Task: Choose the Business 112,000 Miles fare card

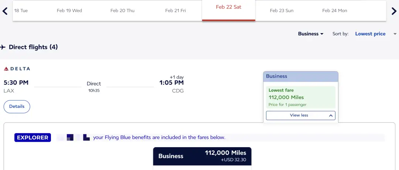Action: click(202, 156)
